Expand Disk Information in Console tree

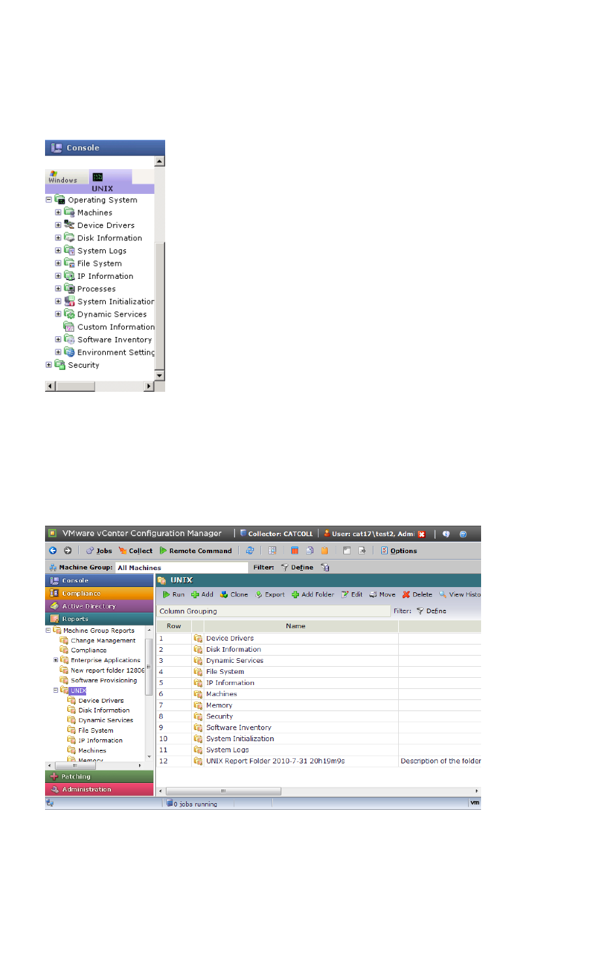point(58,238)
